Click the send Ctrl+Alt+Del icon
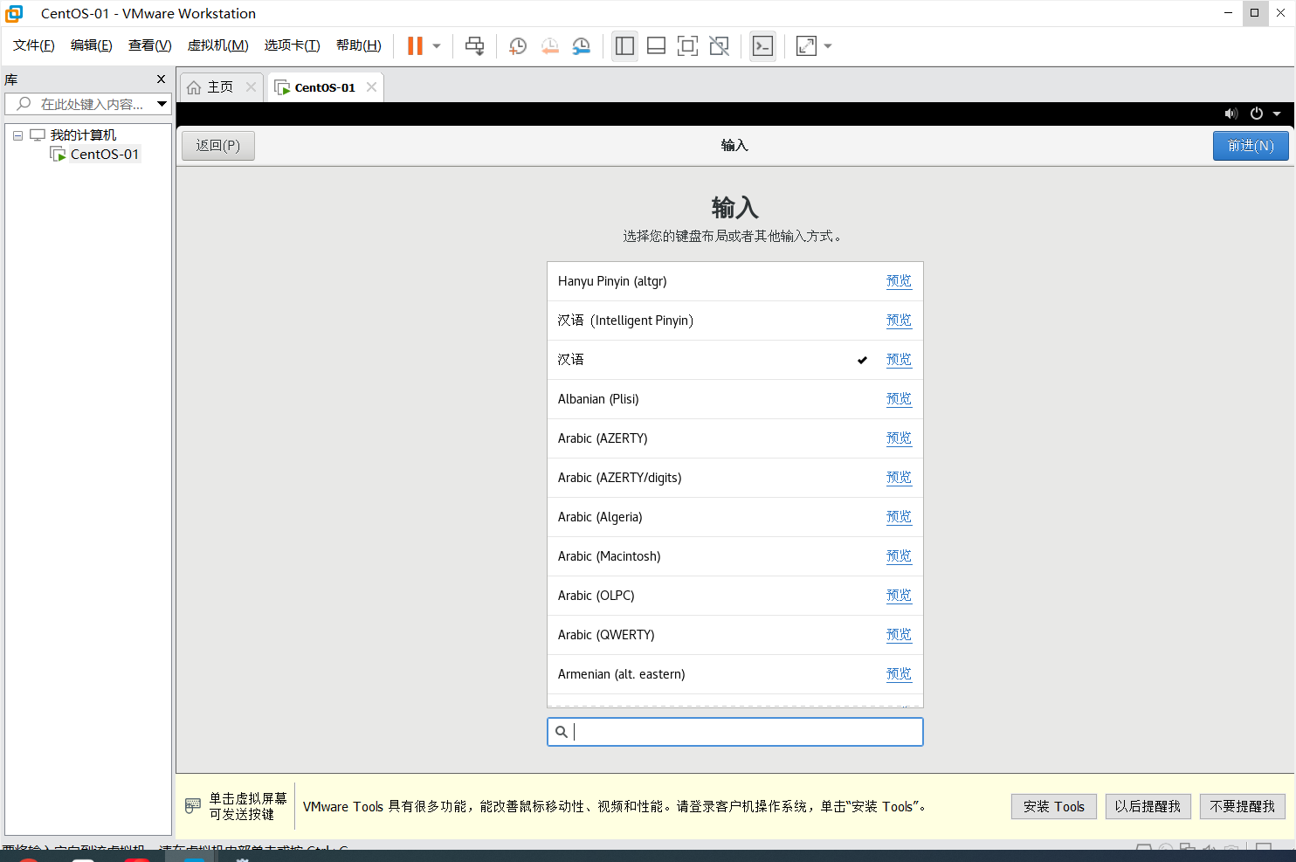 click(x=474, y=46)
